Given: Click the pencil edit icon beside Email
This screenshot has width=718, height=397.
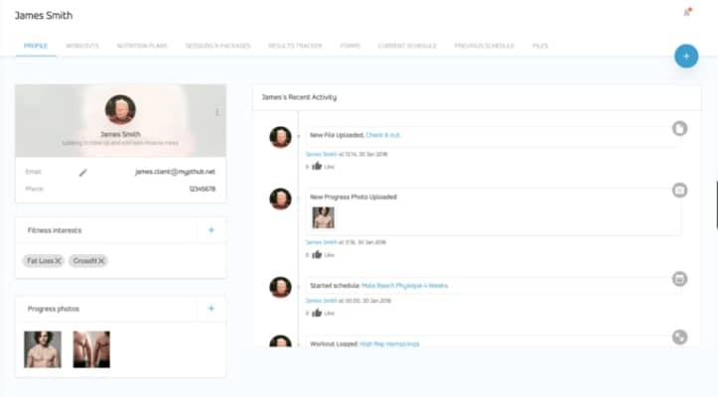Looking at the screenshot, I should pos(82,173).
